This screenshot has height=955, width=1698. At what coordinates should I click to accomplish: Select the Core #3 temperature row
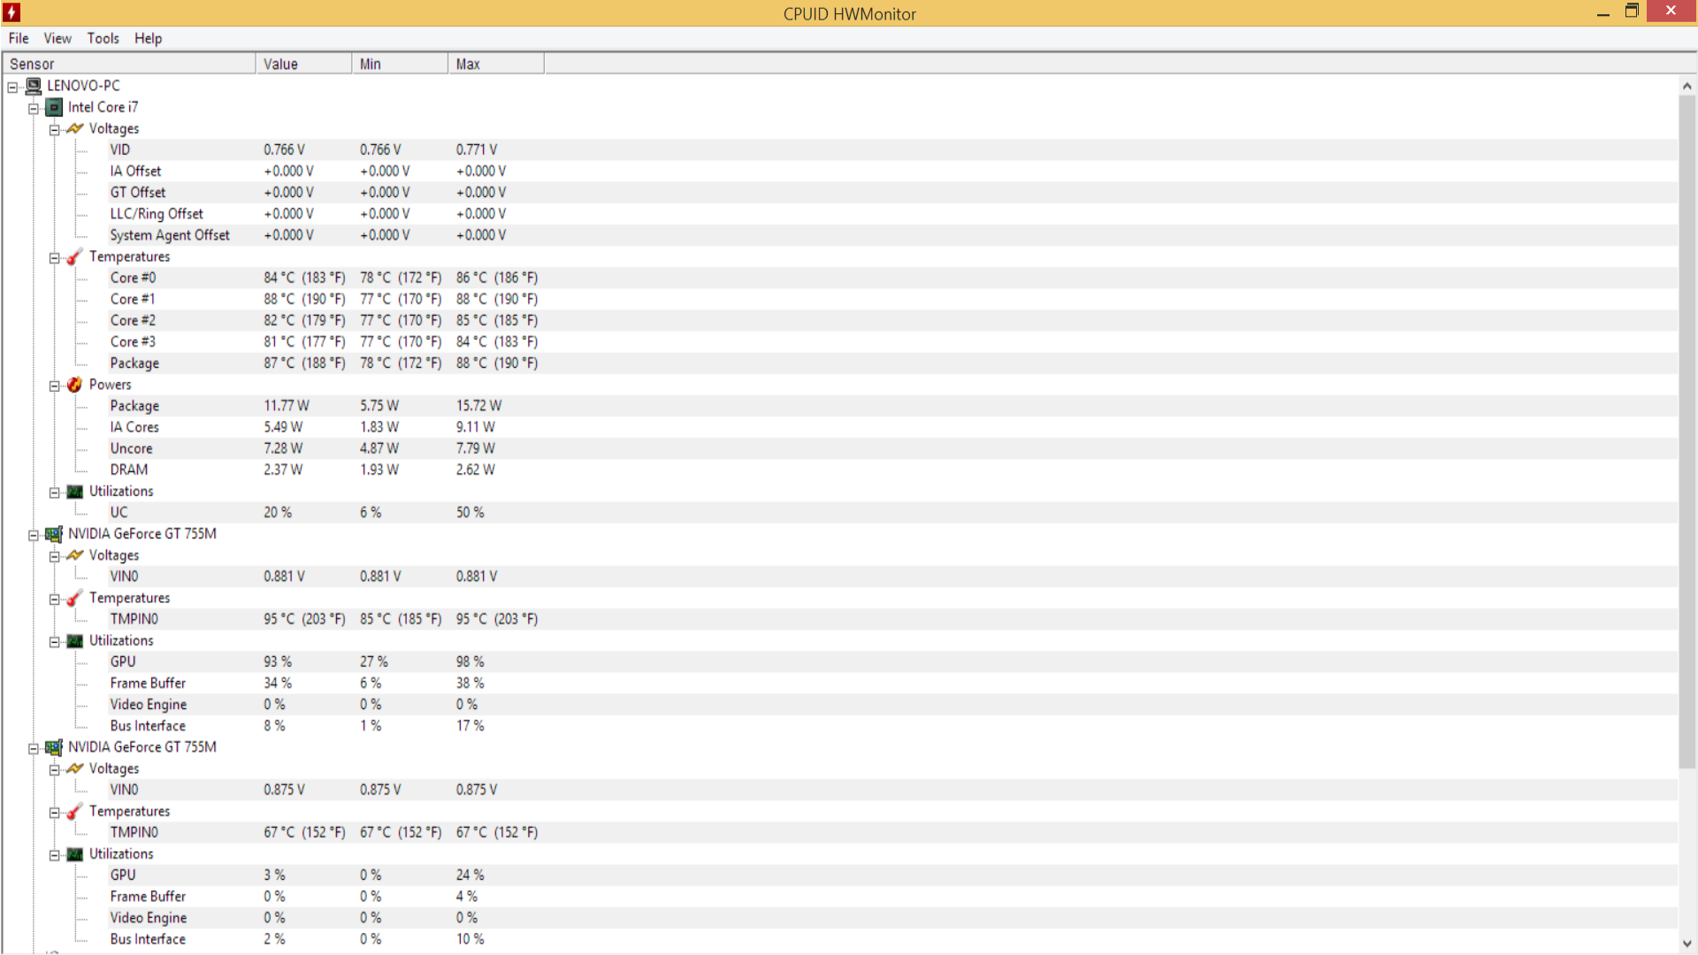(892, 341)
